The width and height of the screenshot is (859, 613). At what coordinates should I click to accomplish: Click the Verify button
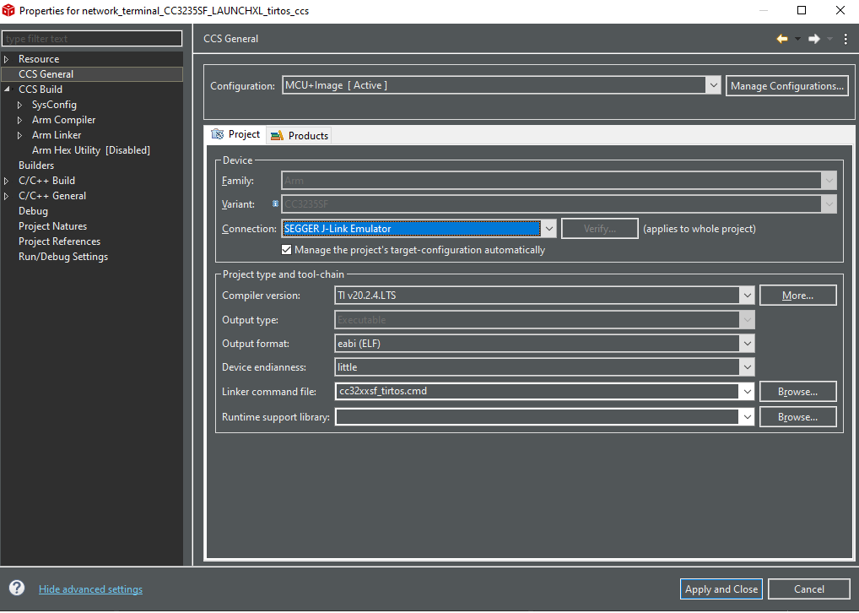(x=599, y=229)
